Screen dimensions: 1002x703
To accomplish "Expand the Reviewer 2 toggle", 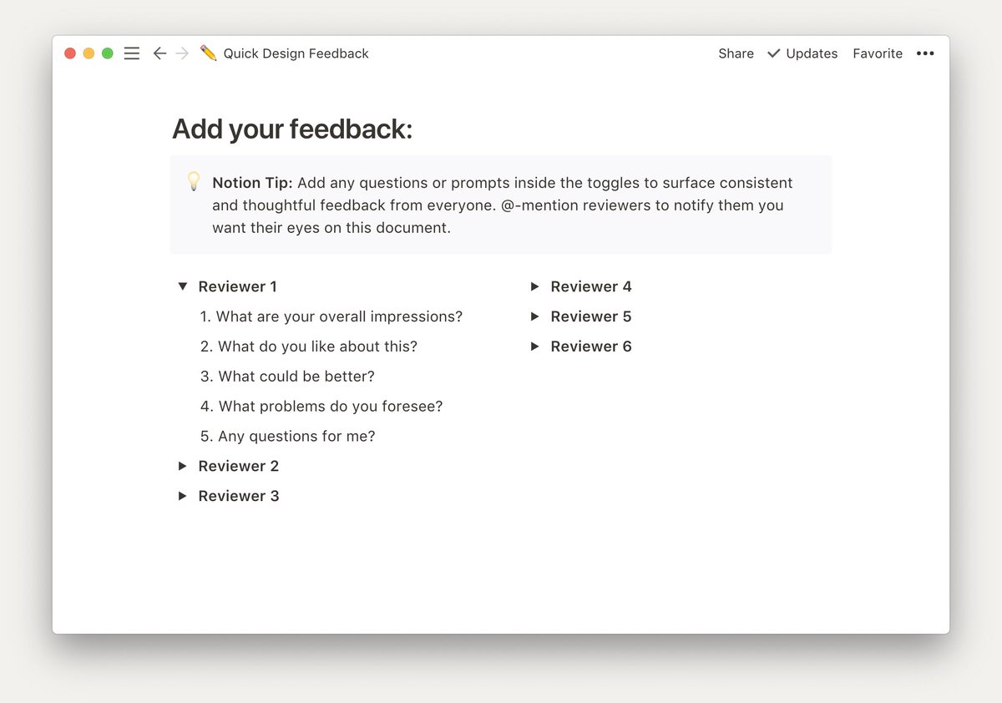I will (182, 466).
